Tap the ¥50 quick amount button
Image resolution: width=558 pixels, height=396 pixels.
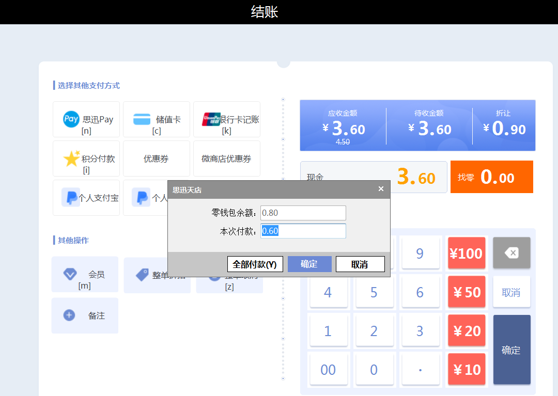(466, 292)
